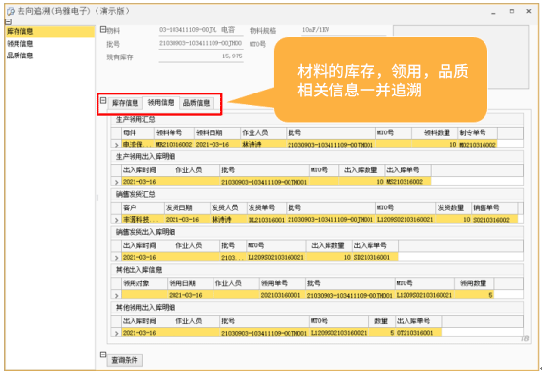Select 丰源科技 customer cell
Screen dimensions: 542x374
click(142, 220)
